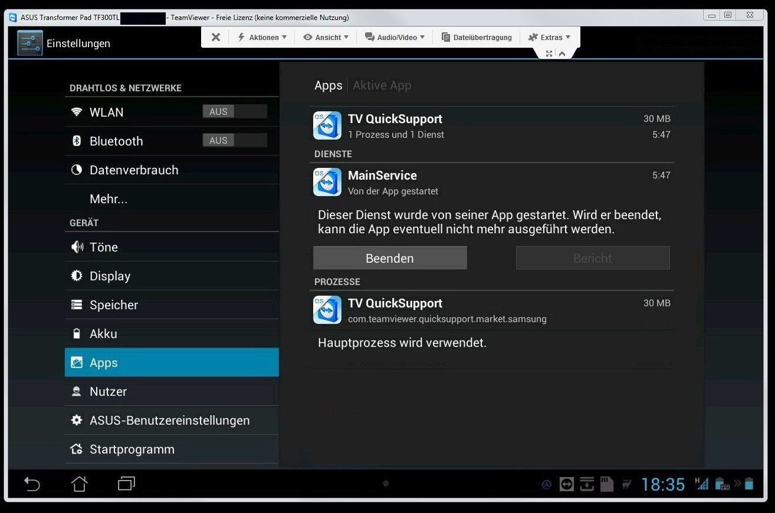The image size is (775, 513).
Task: Open the Speicher settings
Action: tap(172, 305)
